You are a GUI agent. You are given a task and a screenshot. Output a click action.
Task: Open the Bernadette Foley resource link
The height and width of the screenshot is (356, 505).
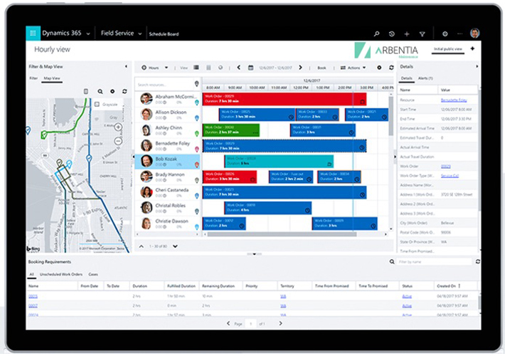[x=454, y=100]
